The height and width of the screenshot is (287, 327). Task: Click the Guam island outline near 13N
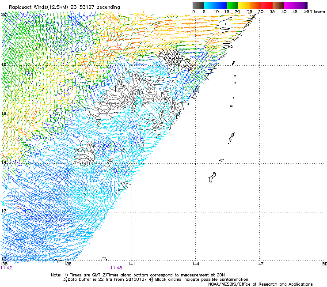212,177
